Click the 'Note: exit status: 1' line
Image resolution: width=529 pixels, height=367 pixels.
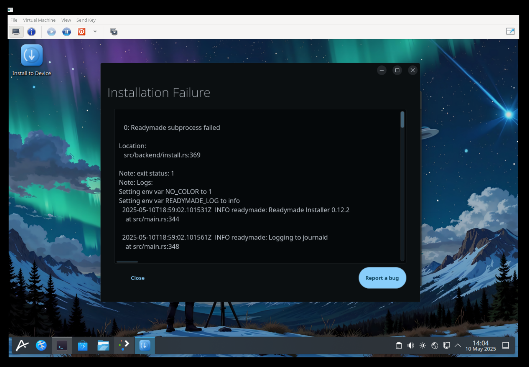(x=146, y=173)
